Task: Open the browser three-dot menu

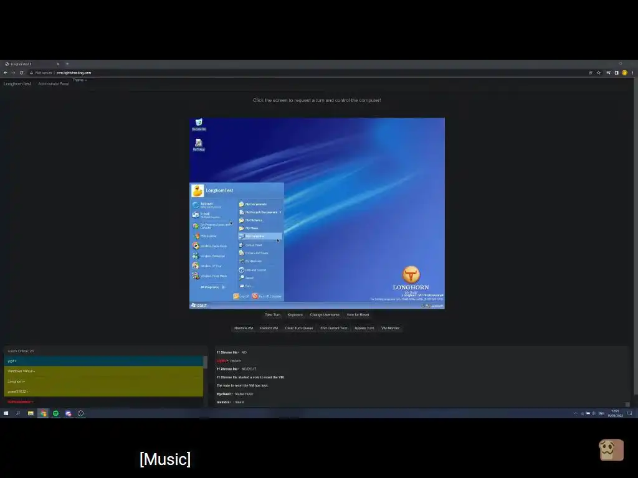Action: [632, 73]
